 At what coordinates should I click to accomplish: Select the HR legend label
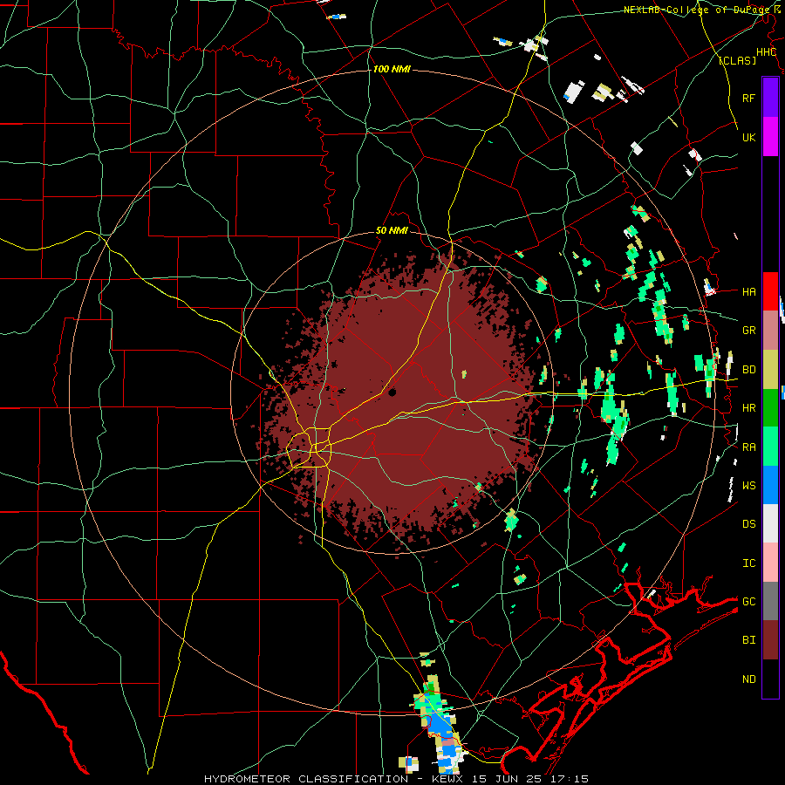click(748, 408)
